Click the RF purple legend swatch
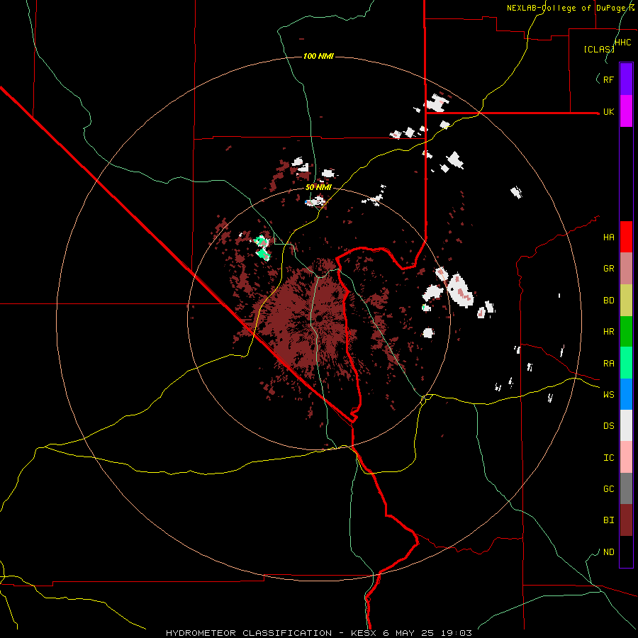Image resolution: width=638 pixels, height=638 pixels. point(626,79)
